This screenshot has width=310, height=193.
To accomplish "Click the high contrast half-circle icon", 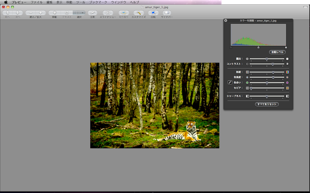I will pos(287,64).
